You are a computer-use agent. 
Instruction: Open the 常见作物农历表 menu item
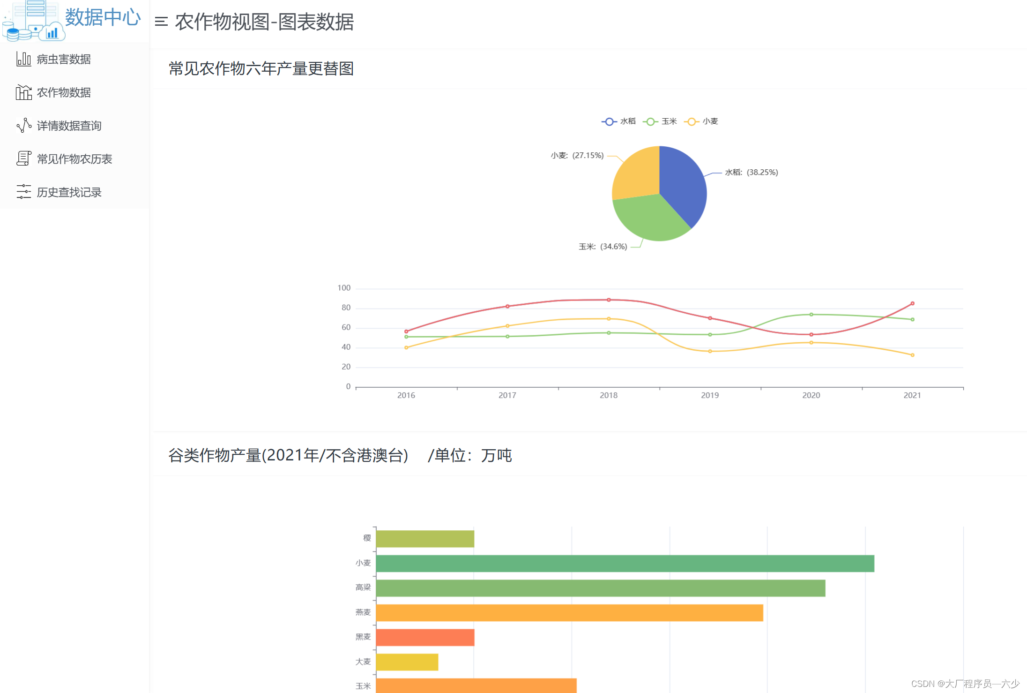pyautogui.click(x=74, y=159)
